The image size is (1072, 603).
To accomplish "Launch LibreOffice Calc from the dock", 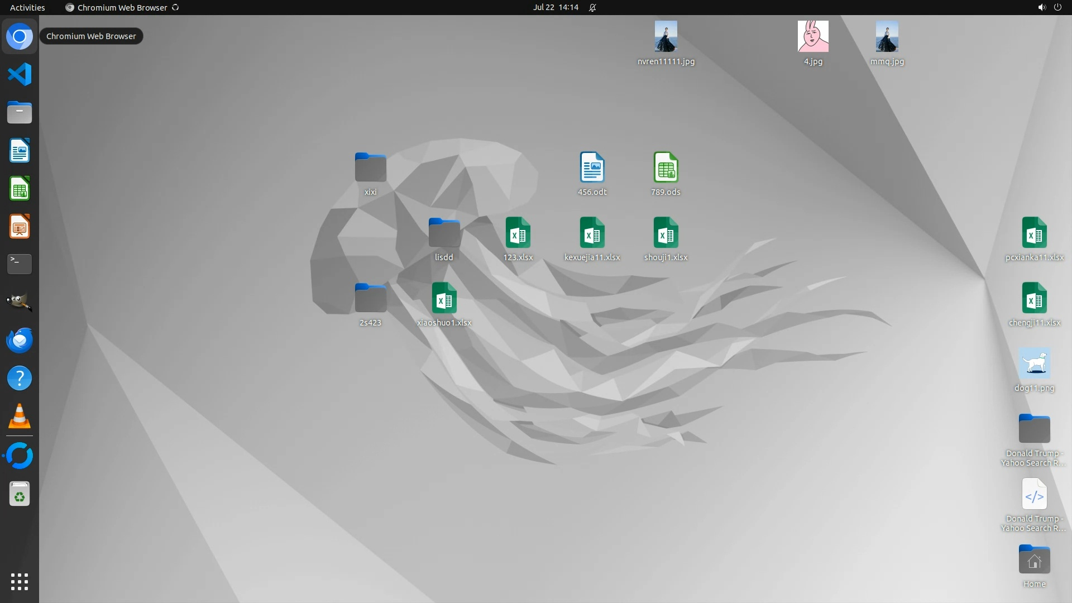I will (20, 189).
